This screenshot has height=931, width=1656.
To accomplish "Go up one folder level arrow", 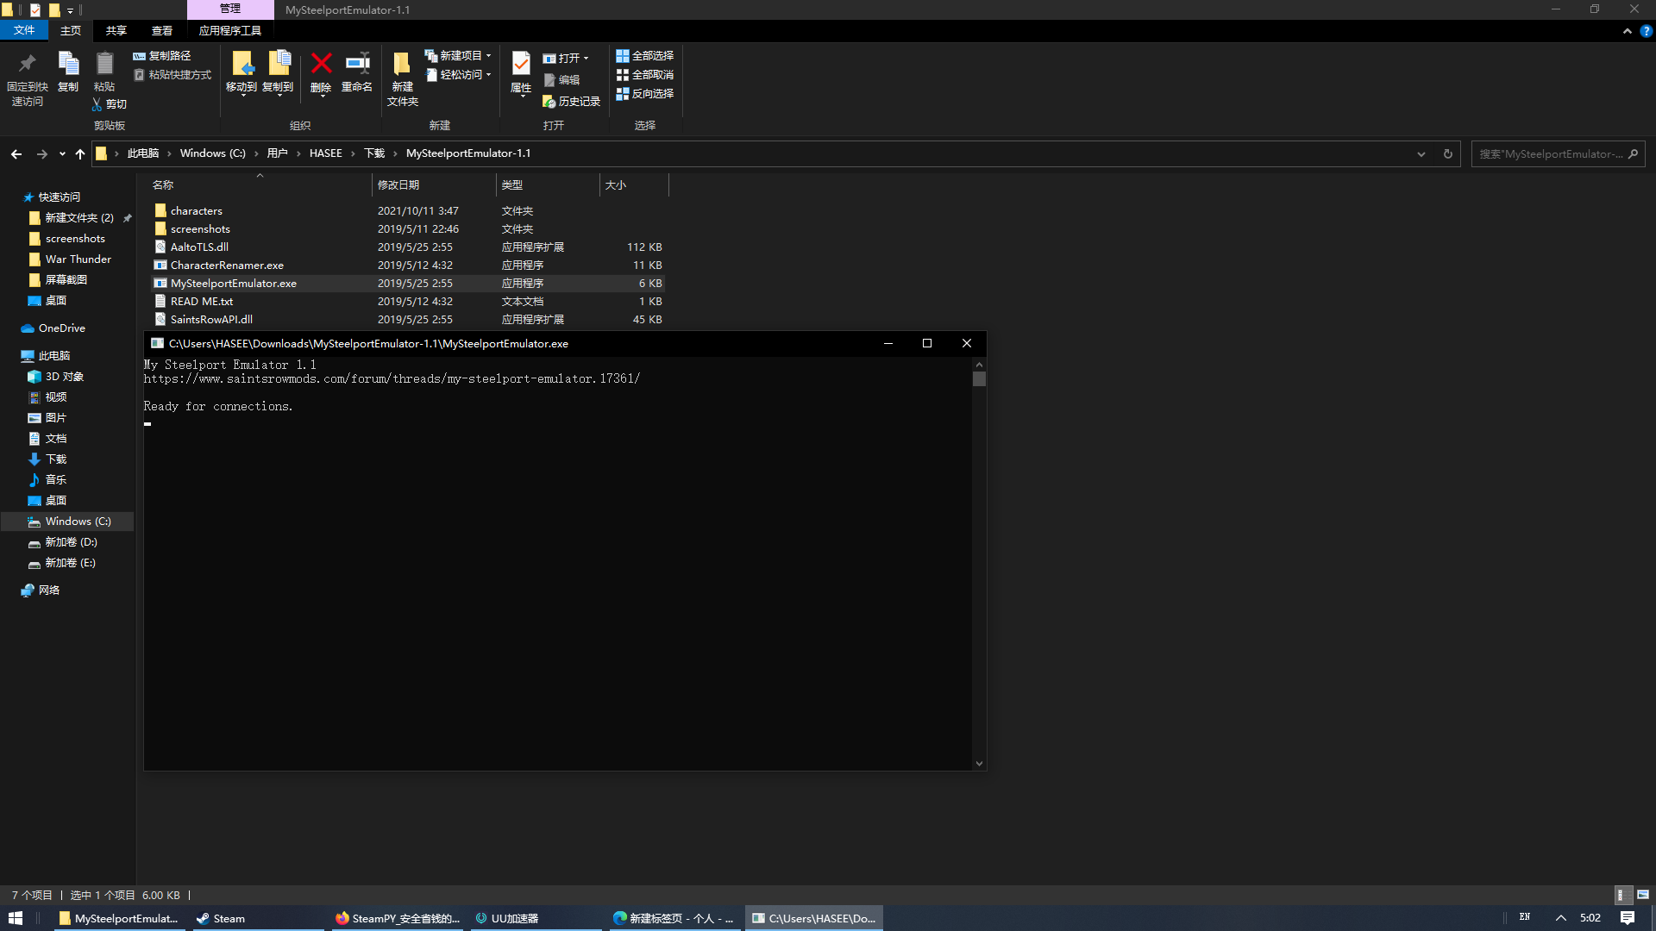I will click(x=80, y=154).
